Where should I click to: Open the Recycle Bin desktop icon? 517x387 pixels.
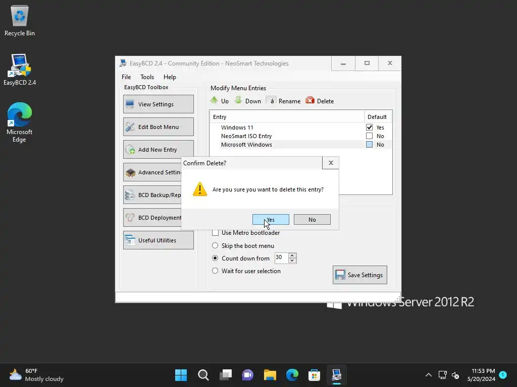tap(20, 21)
